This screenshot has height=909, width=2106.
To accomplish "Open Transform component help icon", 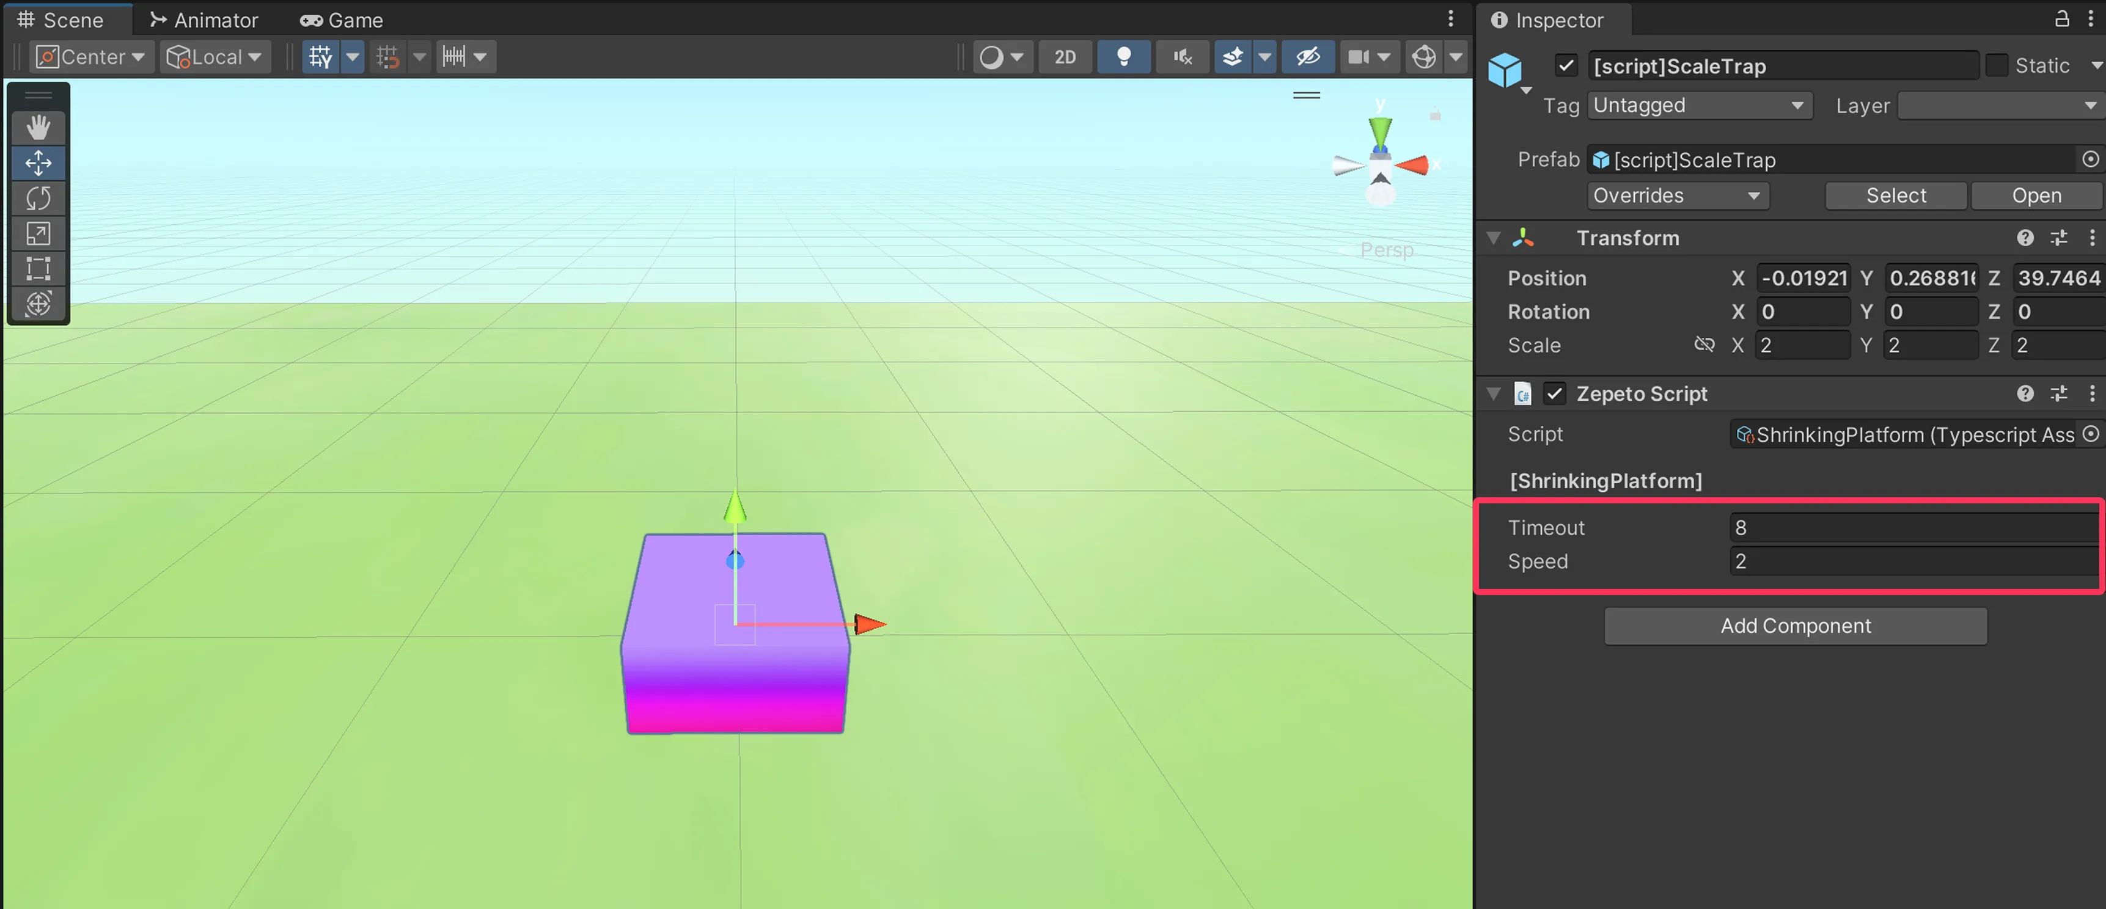I will click(2024, 238).
